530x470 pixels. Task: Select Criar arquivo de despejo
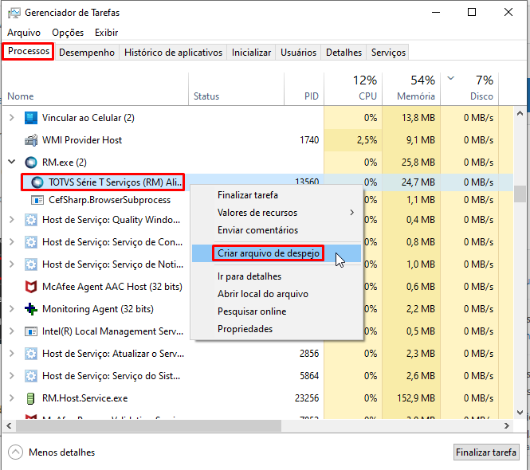pyautogui.click(x=269, y=253)
